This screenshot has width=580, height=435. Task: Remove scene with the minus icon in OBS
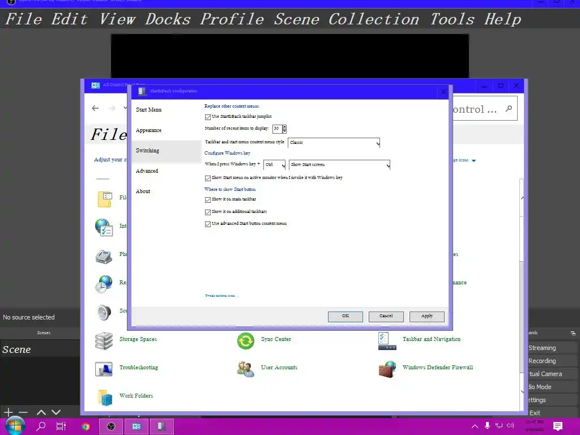tap(23, 412)
